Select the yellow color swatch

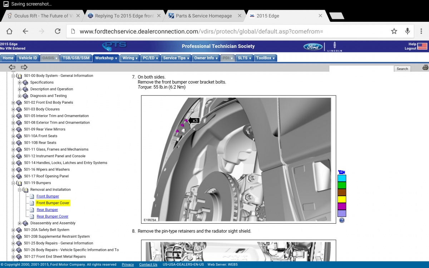342,199
